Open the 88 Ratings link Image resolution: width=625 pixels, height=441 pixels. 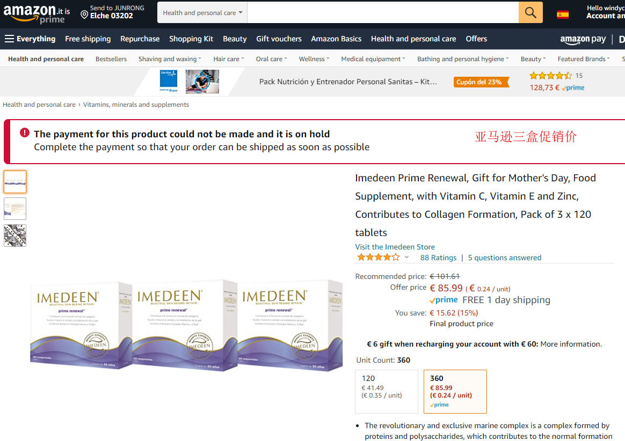[x=438, y=258]
